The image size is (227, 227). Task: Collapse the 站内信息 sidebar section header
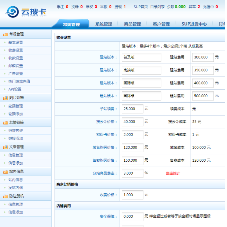point(26,172)
